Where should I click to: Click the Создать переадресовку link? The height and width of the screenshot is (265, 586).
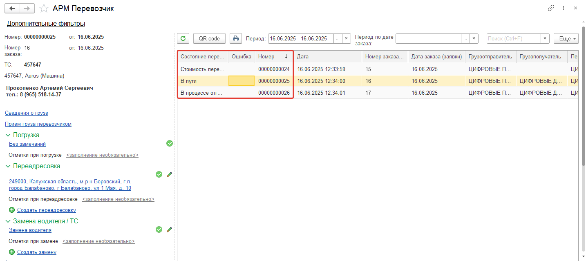[x=47, y=210]
